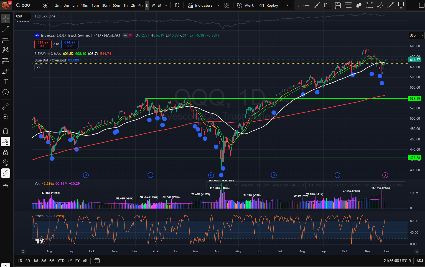This screenshot has width=425, height=267.
Task: Open the USD currency dropdown on price axis
Action: [416, 35]
